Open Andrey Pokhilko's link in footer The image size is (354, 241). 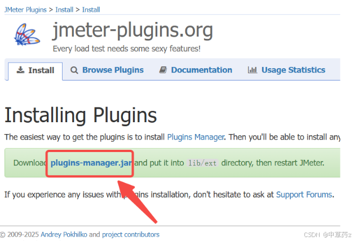pos(64,235)
